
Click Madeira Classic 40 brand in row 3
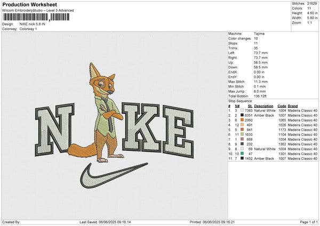pyautogui.click(x=302, y=120)
